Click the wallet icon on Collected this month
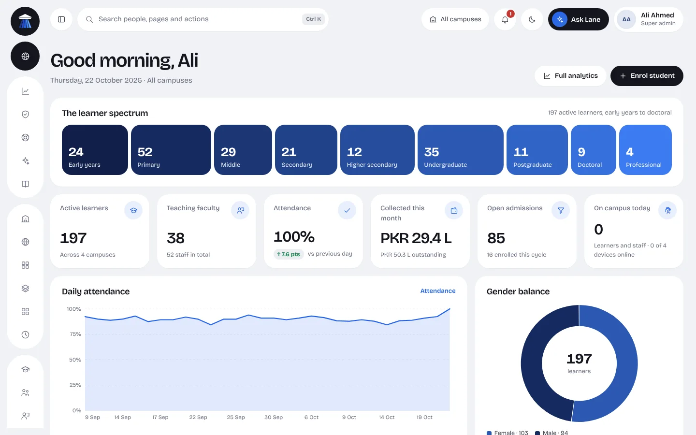Image resolution: width=696 pixels, height=435 pixels. (454, 210)
